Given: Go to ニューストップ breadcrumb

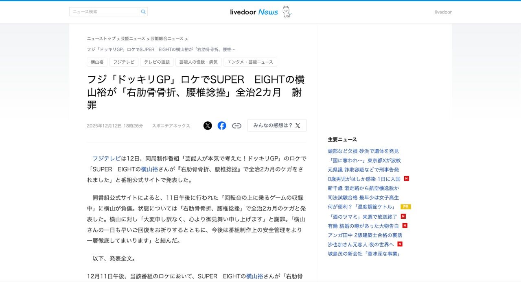Looking at the screenshot, I should click(101, 39).
